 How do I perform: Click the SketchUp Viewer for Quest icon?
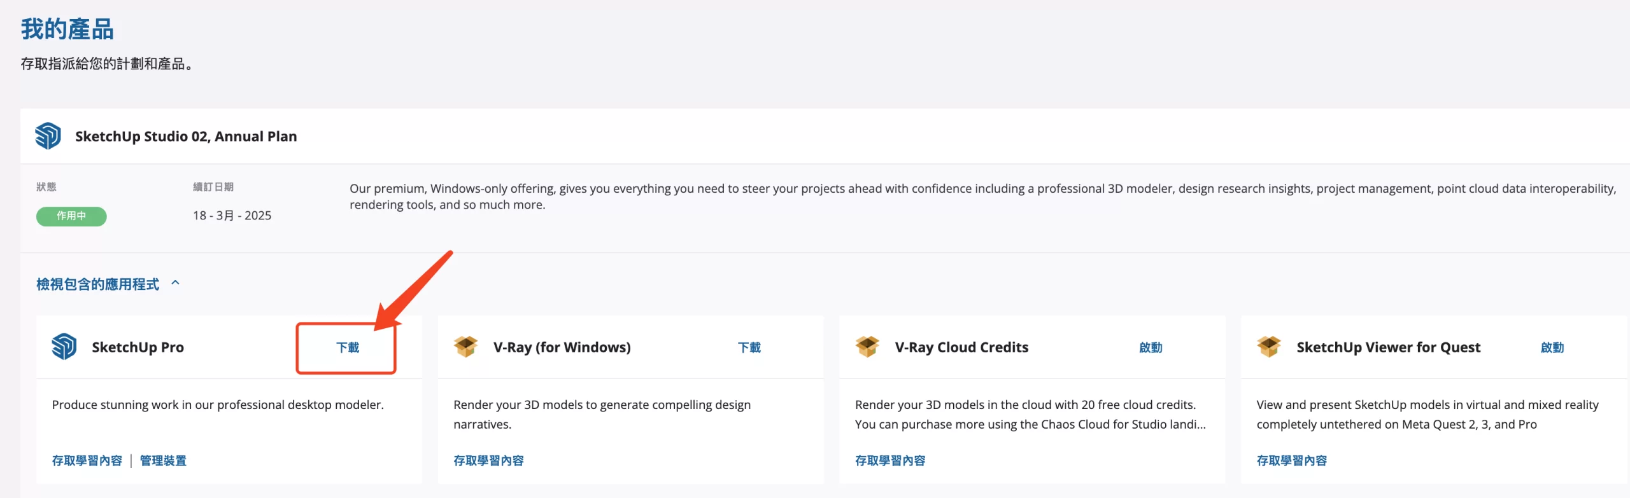coord(1269,347)
